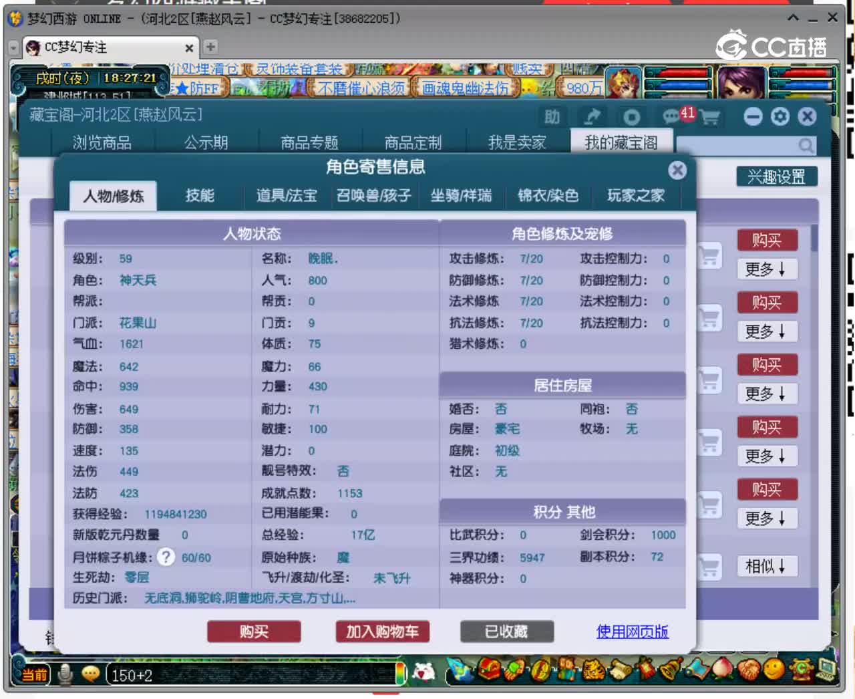The height and width of the screenshot is (699, 855).
Task: Switch to the 锦衣/染色 tab
Action: [548, 195]
